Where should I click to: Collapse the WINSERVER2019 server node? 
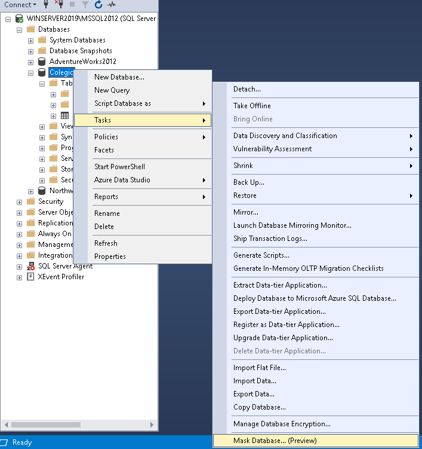click(8, 19)
